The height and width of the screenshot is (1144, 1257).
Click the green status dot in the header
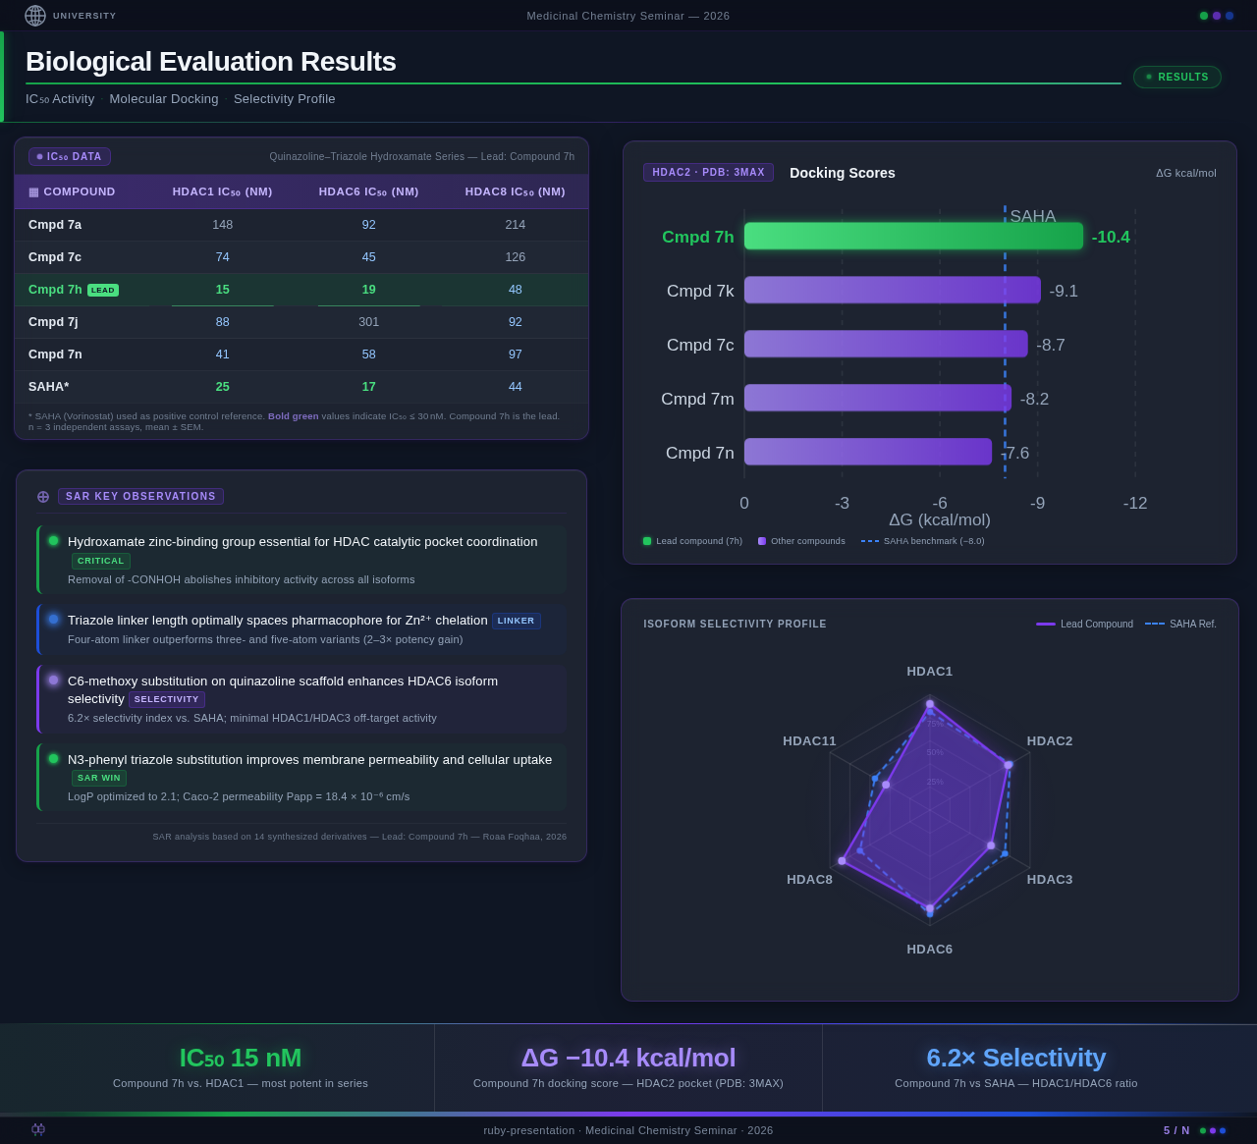(x=1202, y=16)
